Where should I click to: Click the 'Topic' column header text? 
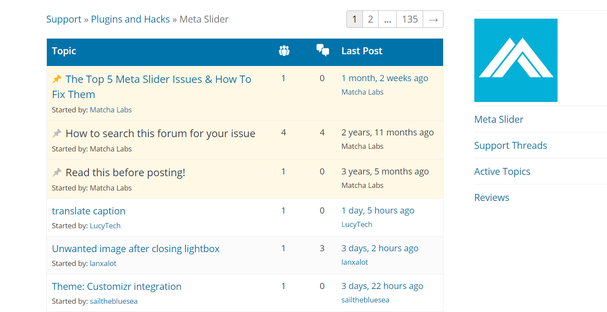point(64,51)
